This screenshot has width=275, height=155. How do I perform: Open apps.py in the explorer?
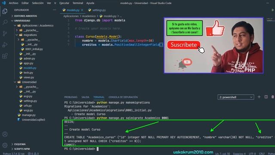(x=28, y=63)
